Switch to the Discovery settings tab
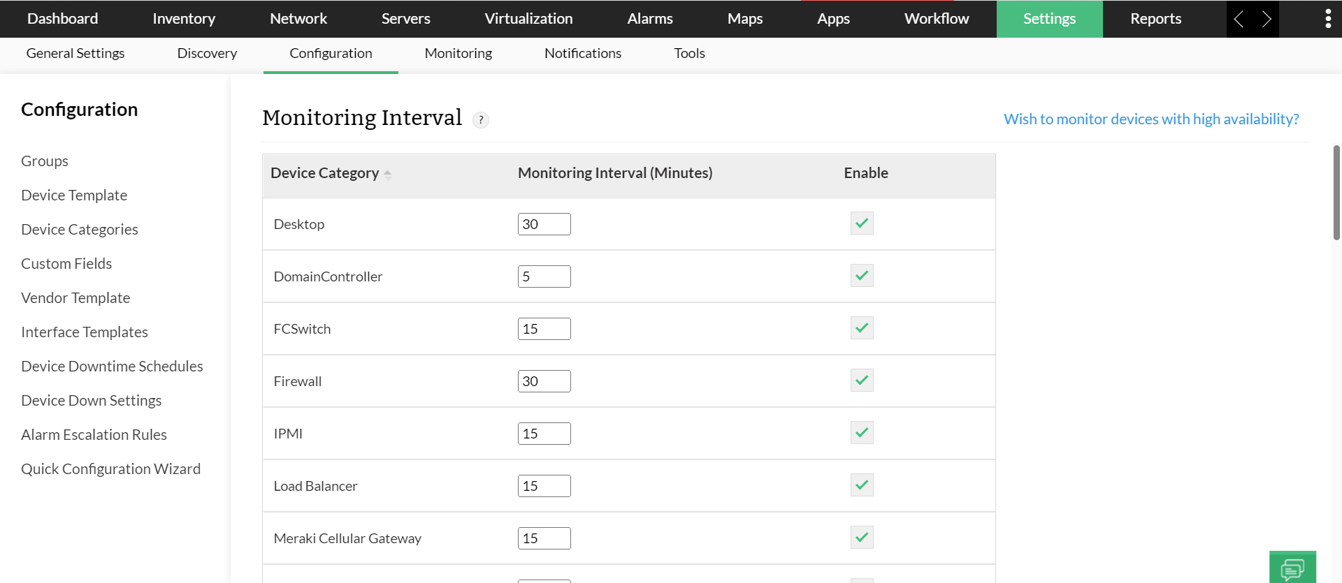The height and width of the screenshot is (583, 1342). pyautogui.click(x=207, y=54)
